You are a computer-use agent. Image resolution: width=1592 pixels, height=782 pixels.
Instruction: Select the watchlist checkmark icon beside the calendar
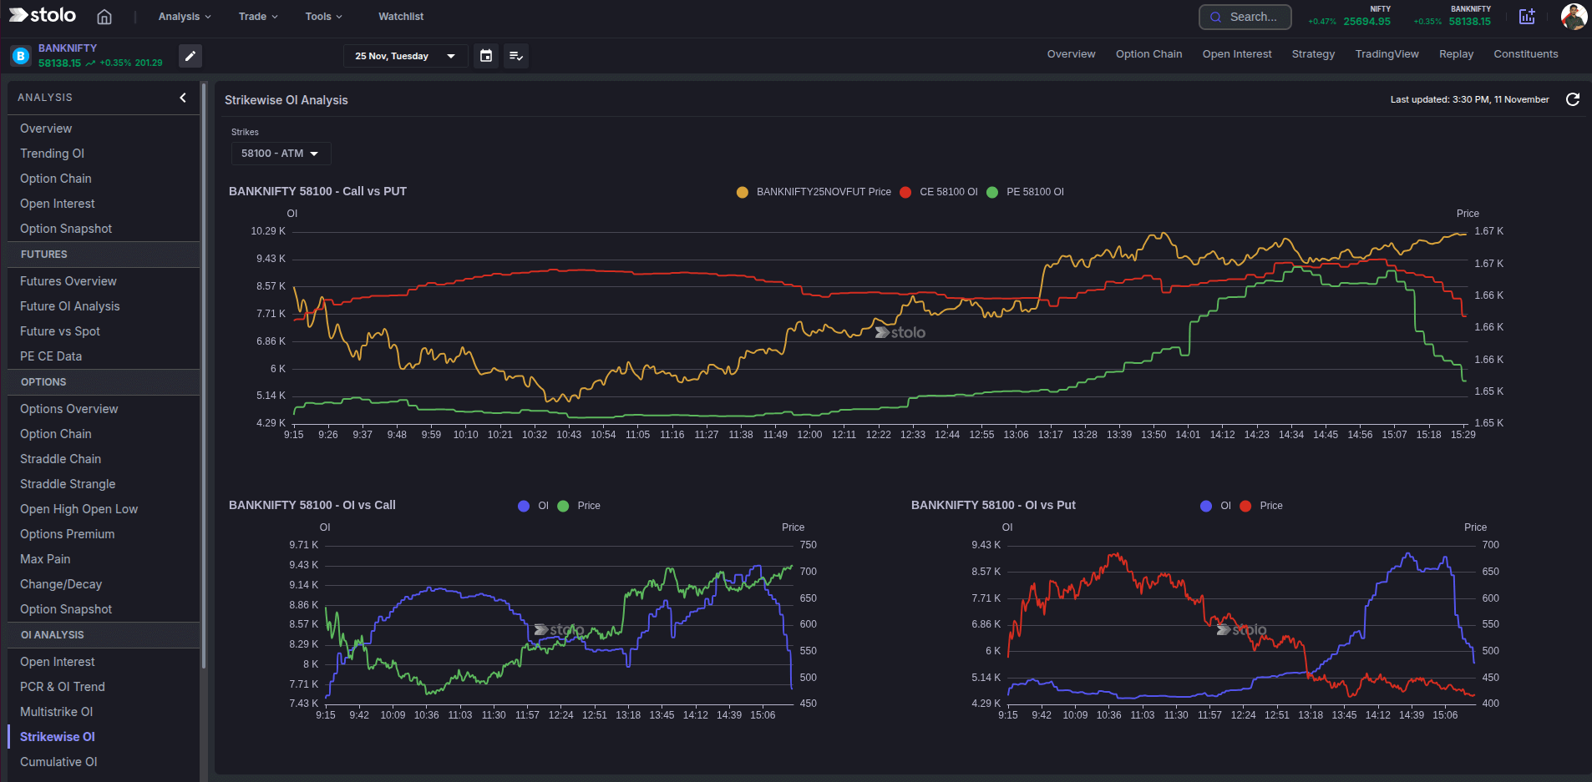(515, 56)
